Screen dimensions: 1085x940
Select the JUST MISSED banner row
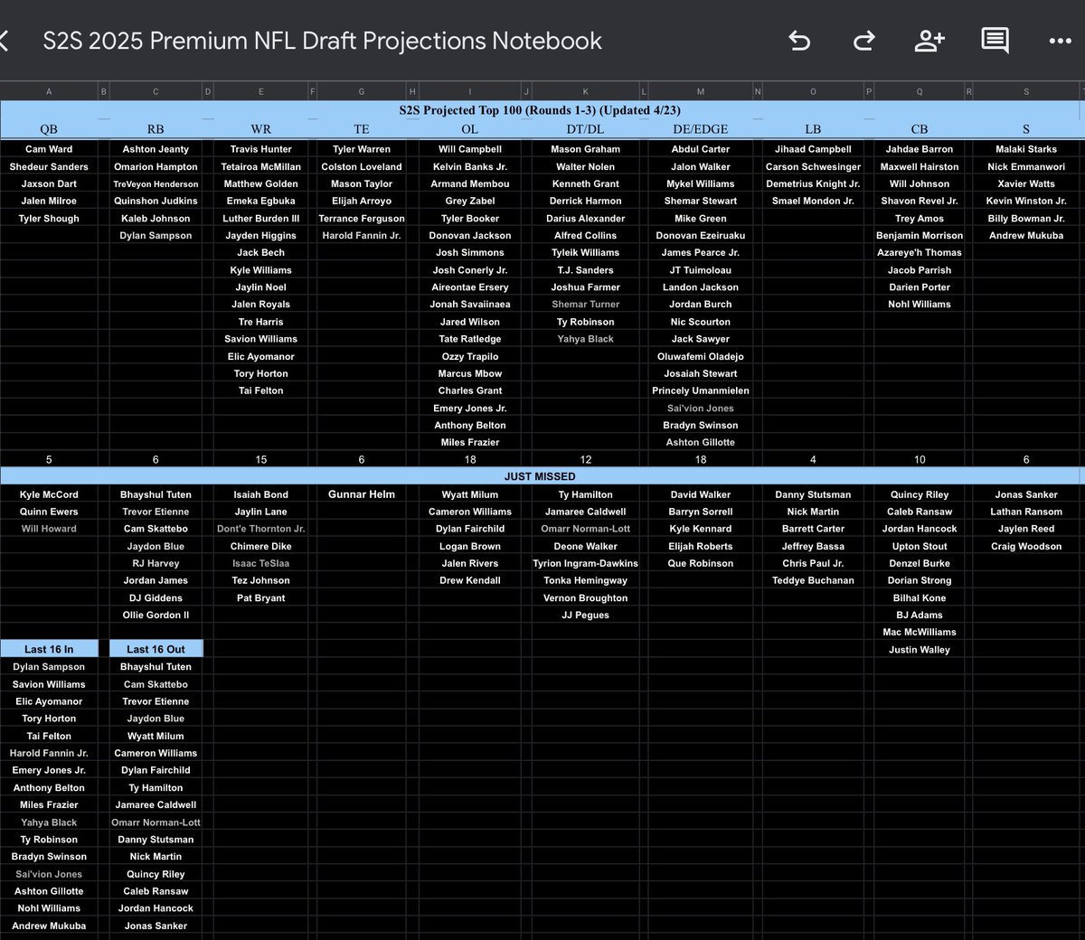tap(541, 476)
